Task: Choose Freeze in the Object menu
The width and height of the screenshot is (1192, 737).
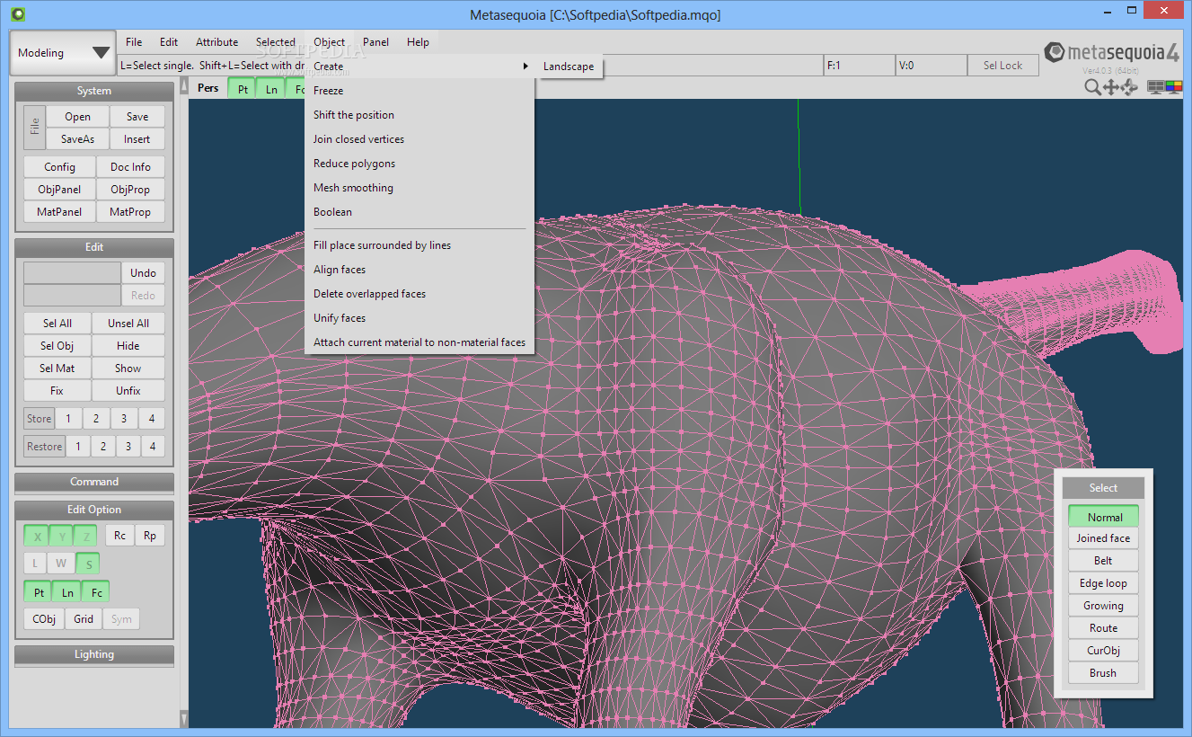Action: coord(419,91)
